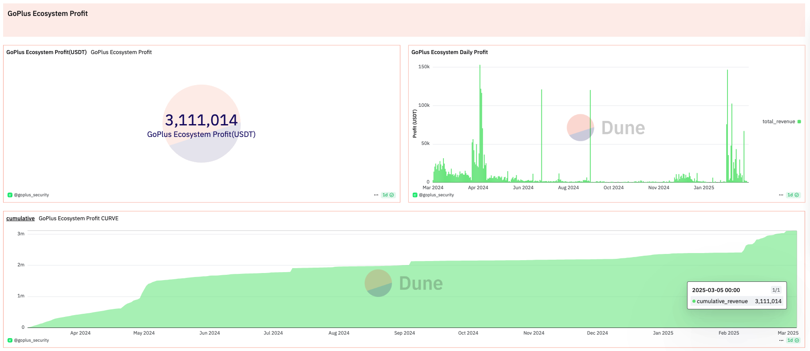This screenshot has height=351, width=810.
Task: Click goplus_security avatar icon under counter panel
Action: (x=10, y=195)
